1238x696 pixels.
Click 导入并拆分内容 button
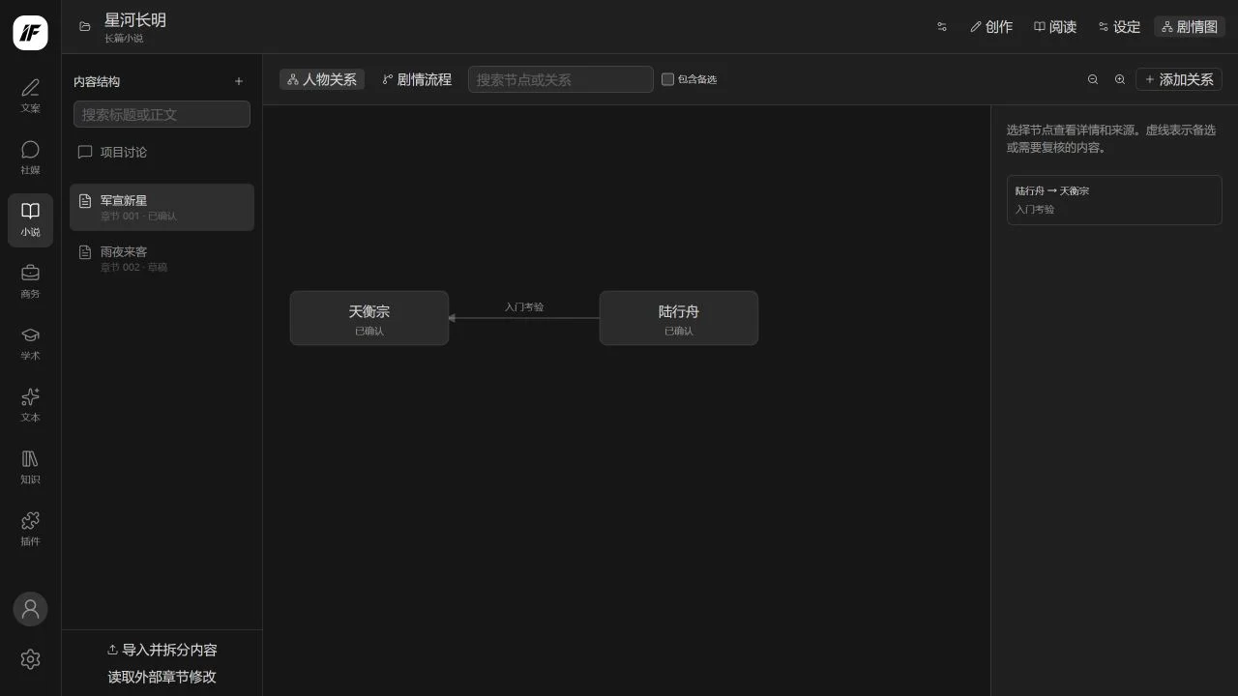pos(162,650)
